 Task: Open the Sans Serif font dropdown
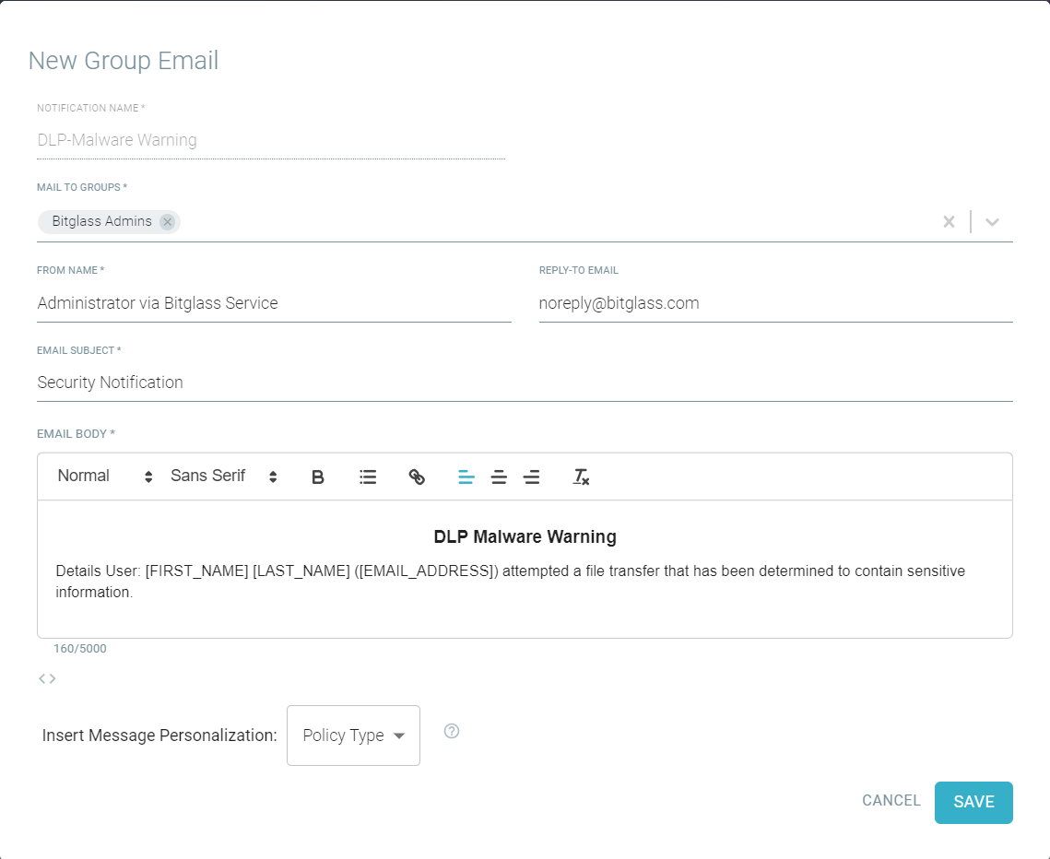tap(221, 476)
